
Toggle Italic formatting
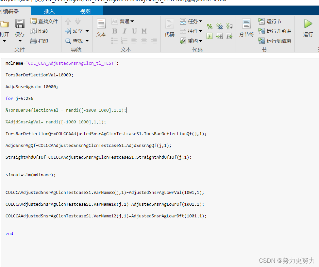125,31
